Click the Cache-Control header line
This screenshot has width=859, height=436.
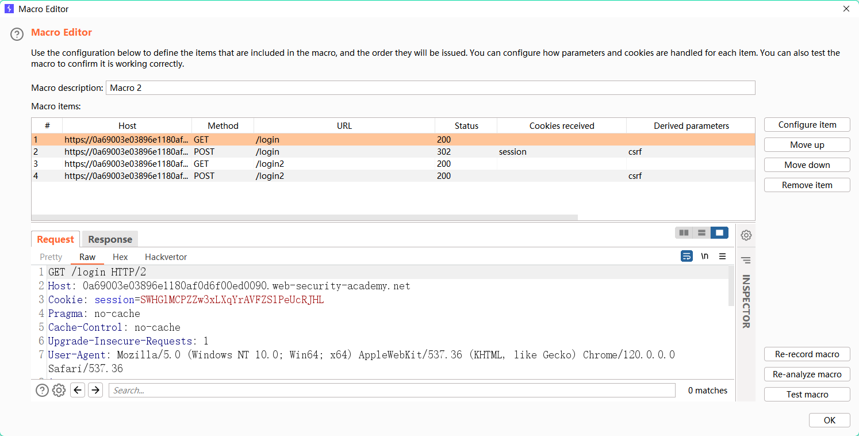coord(114,327)
